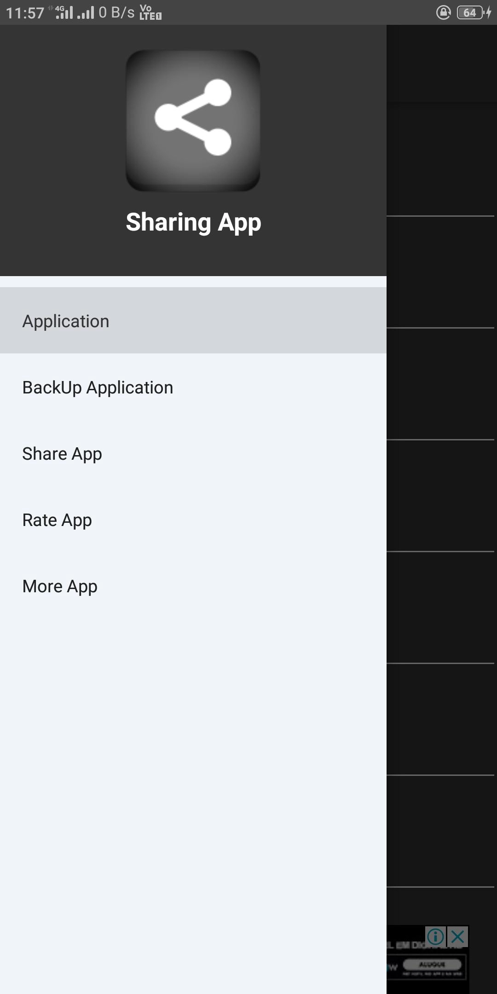Tap the share logo icon in header
Image resolution: width=497 pixels, height=994 pixels.
coord(193,120)
